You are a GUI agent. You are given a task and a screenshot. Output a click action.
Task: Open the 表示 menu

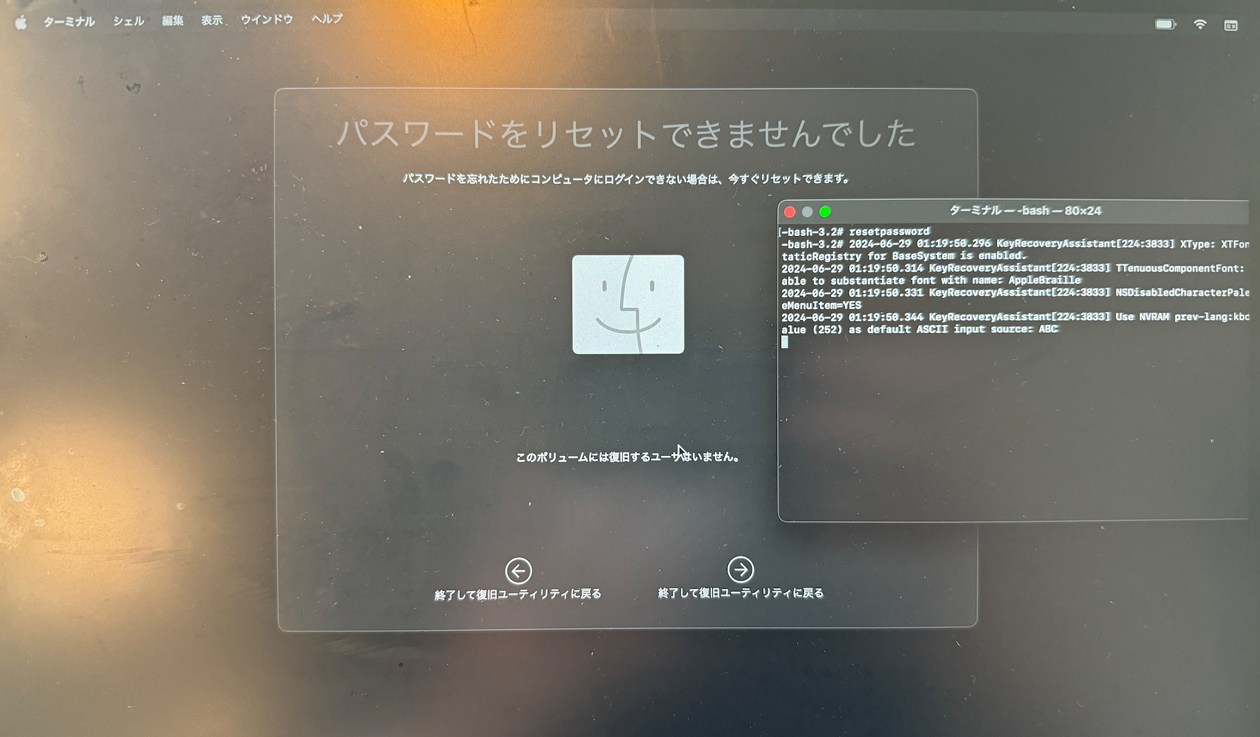pos(212,20)
